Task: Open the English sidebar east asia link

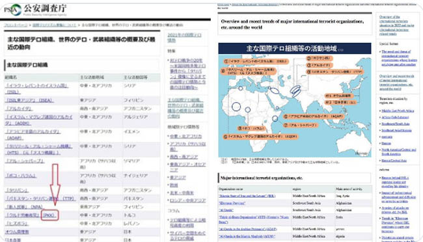Action: [387, 137]
